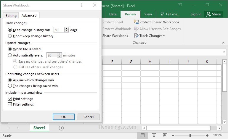This screenshot has width=228, height=139.
Task: Add a new sheet with plus icon
Action: (61, 128)
